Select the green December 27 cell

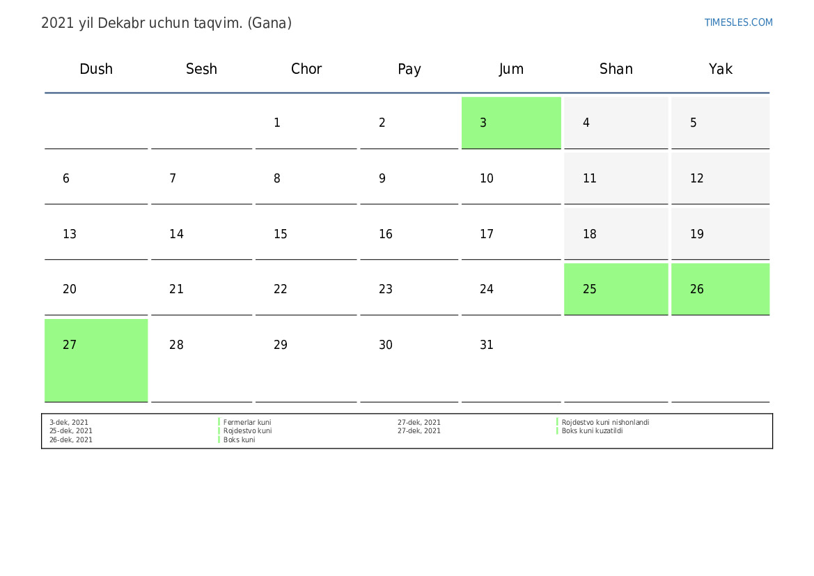pyautogui.click(x=96, y=360)
